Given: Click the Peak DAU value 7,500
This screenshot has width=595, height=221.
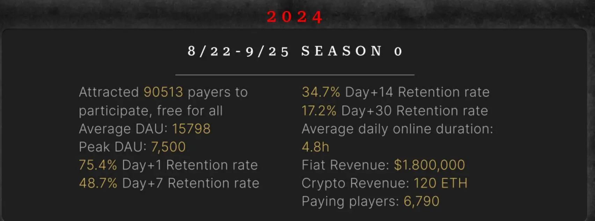Looking at the screenshot, I should click(x=168, y=147).
